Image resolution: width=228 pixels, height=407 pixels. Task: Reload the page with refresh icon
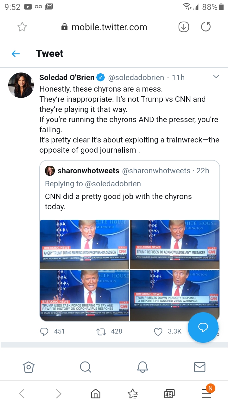(206, 27)
